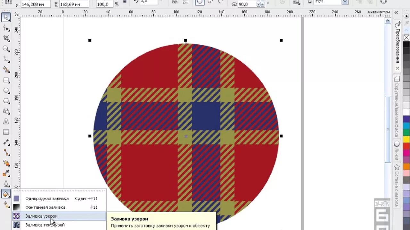410x230 pixels.
Task: Select the Rectangle tool
Action: [x=6, y=80]
